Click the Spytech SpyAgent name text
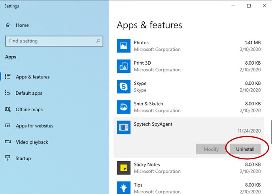The height and width of the screenshot is (194, 272). [x=153, y=124]
